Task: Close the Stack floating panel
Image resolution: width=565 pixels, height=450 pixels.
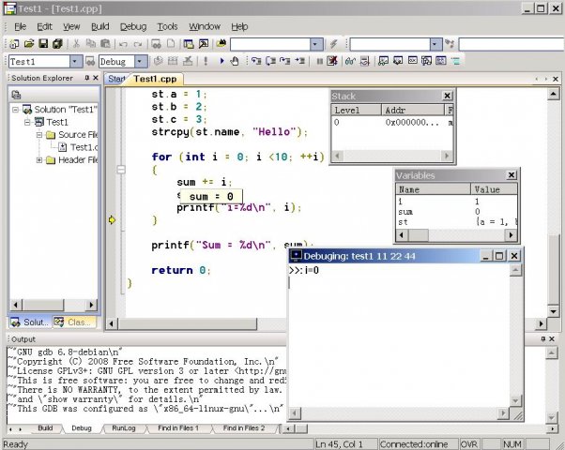Action: 448,97
